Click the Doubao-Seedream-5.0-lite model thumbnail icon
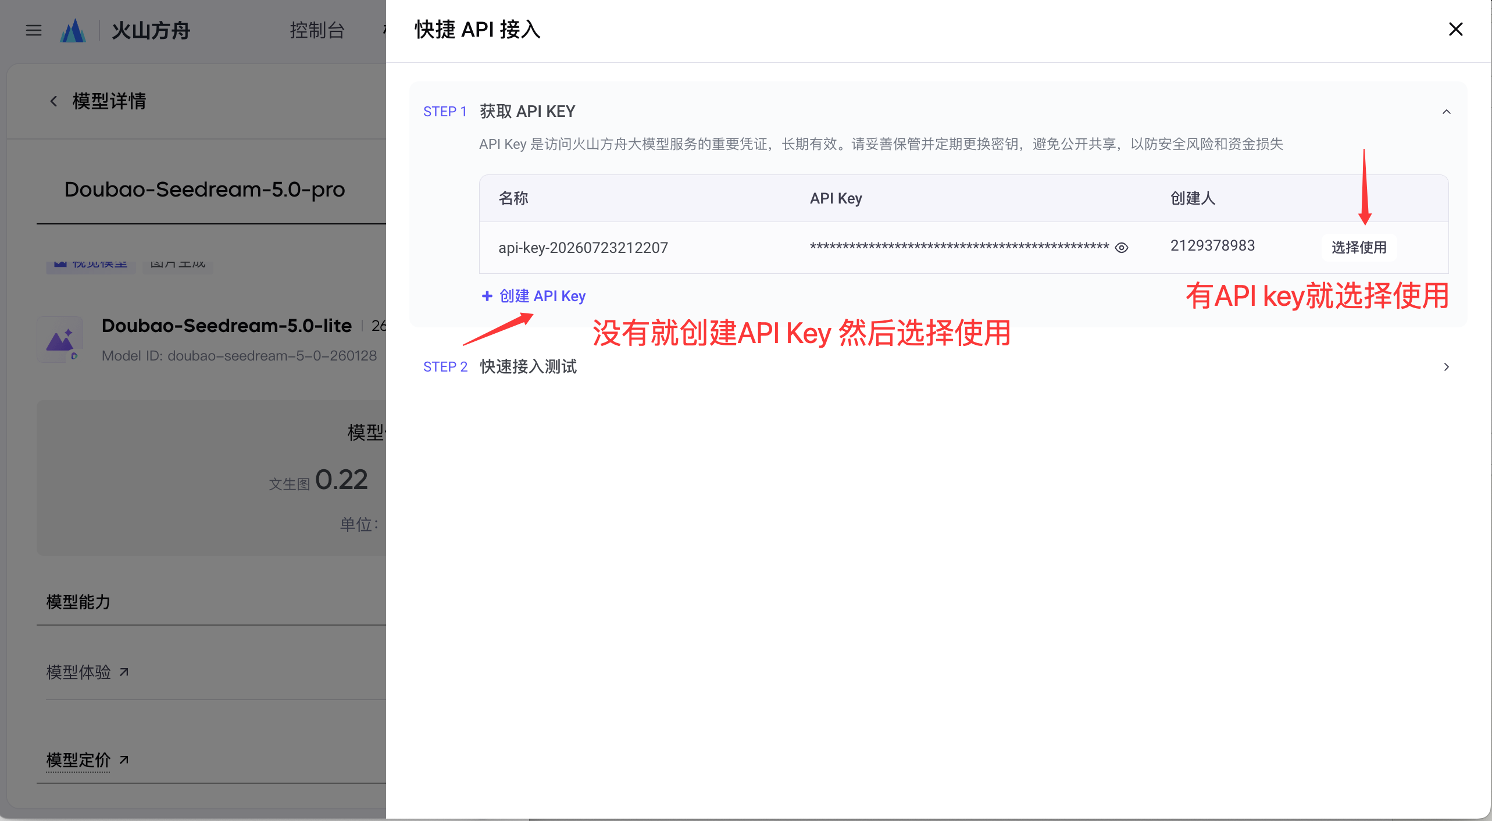 click(60, 340)
